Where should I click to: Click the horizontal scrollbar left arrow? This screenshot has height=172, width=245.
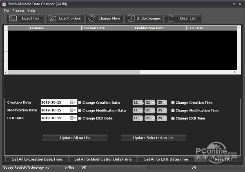[6, 72]
